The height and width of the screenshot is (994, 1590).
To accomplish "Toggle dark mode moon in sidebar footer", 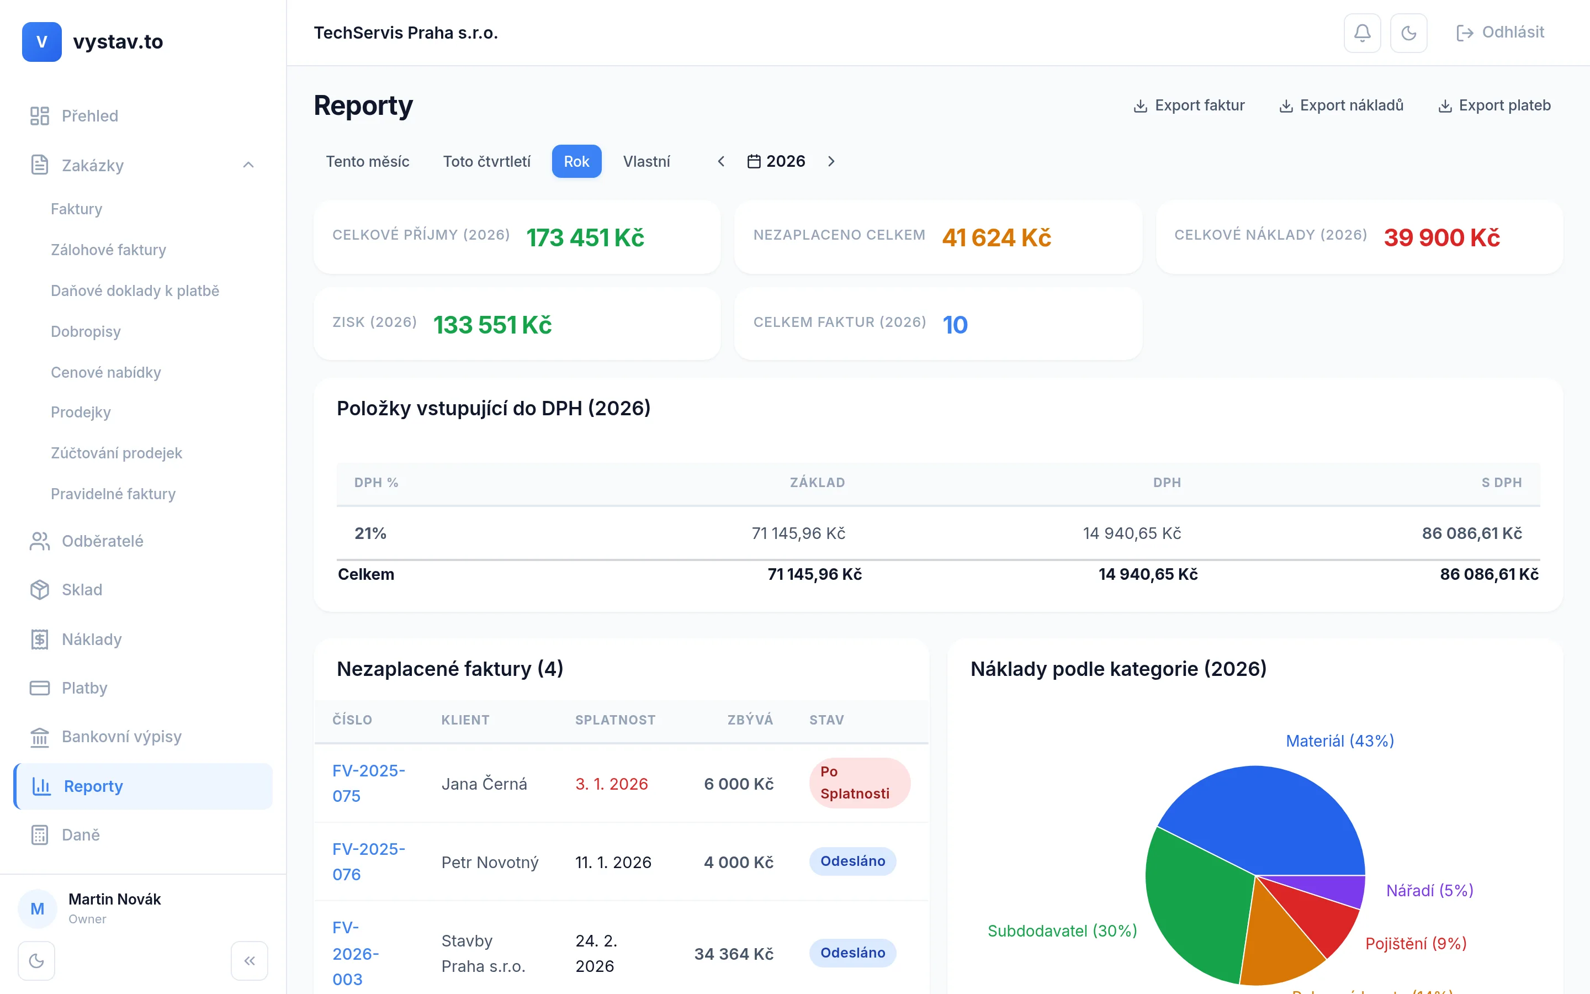I will pyautogui.click(x=37, y=960).
